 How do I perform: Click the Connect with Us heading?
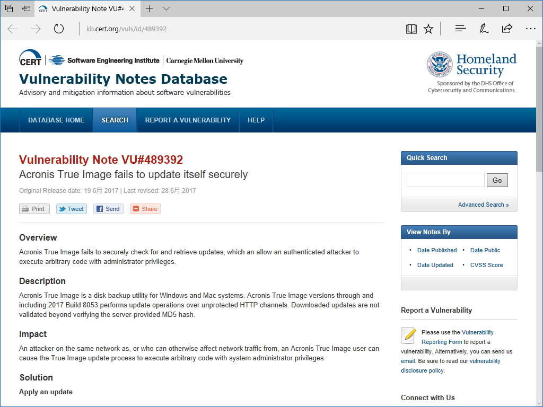(x=428, y=397)
